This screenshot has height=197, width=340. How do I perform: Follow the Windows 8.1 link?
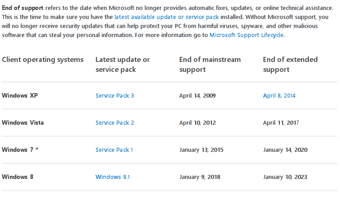tap(113, 177)
